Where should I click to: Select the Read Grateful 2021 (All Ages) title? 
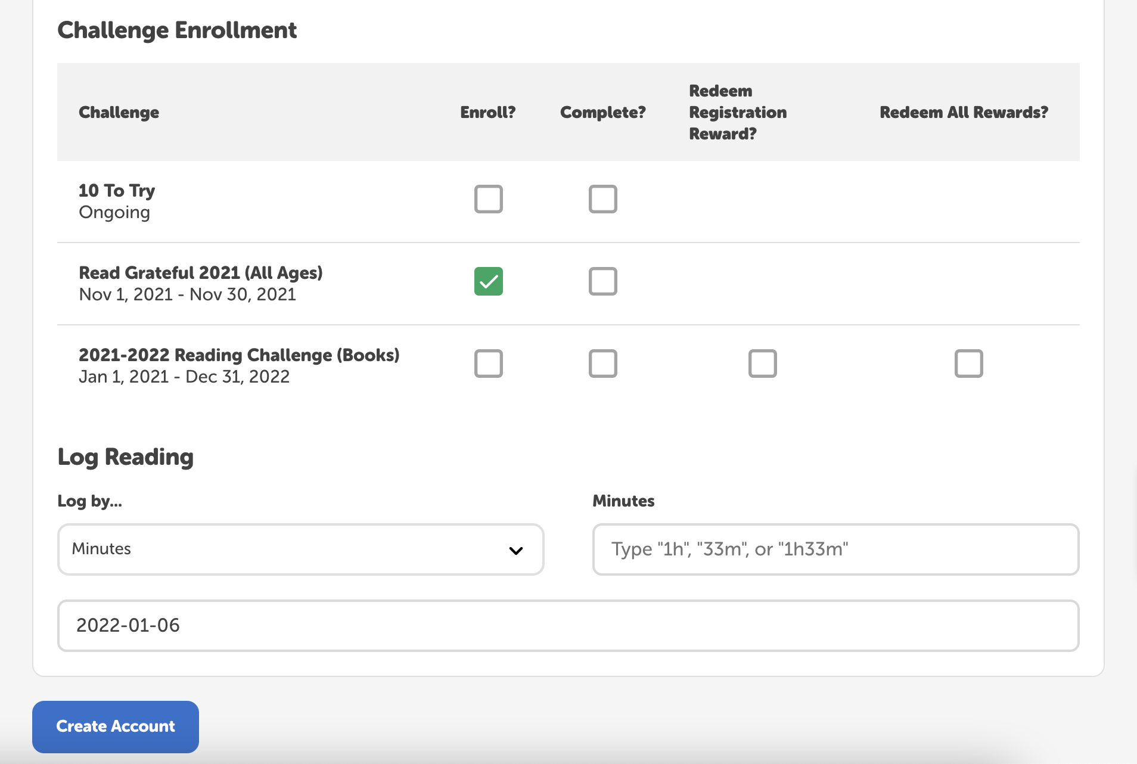pos(201,273)
